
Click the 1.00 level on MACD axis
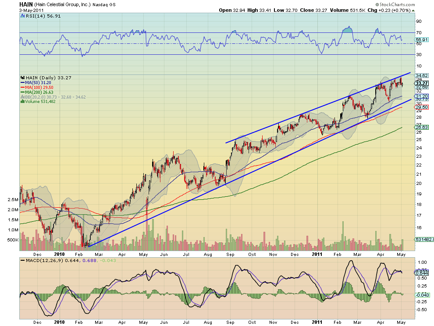[x=422, y=262]
